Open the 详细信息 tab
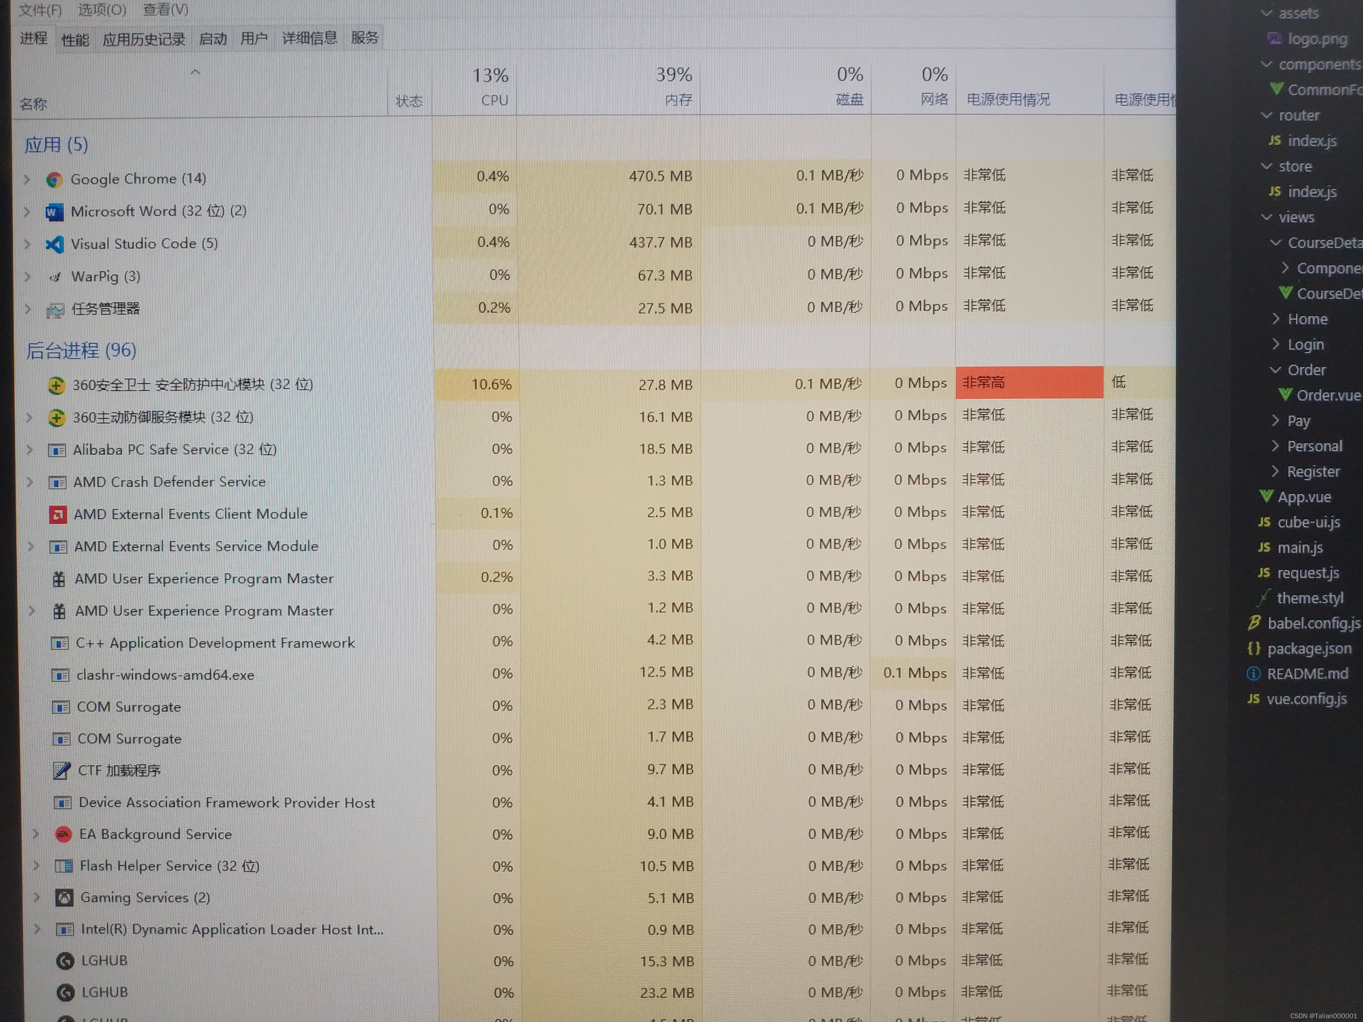The image size is (1363, 1022). tap(309, 38)
